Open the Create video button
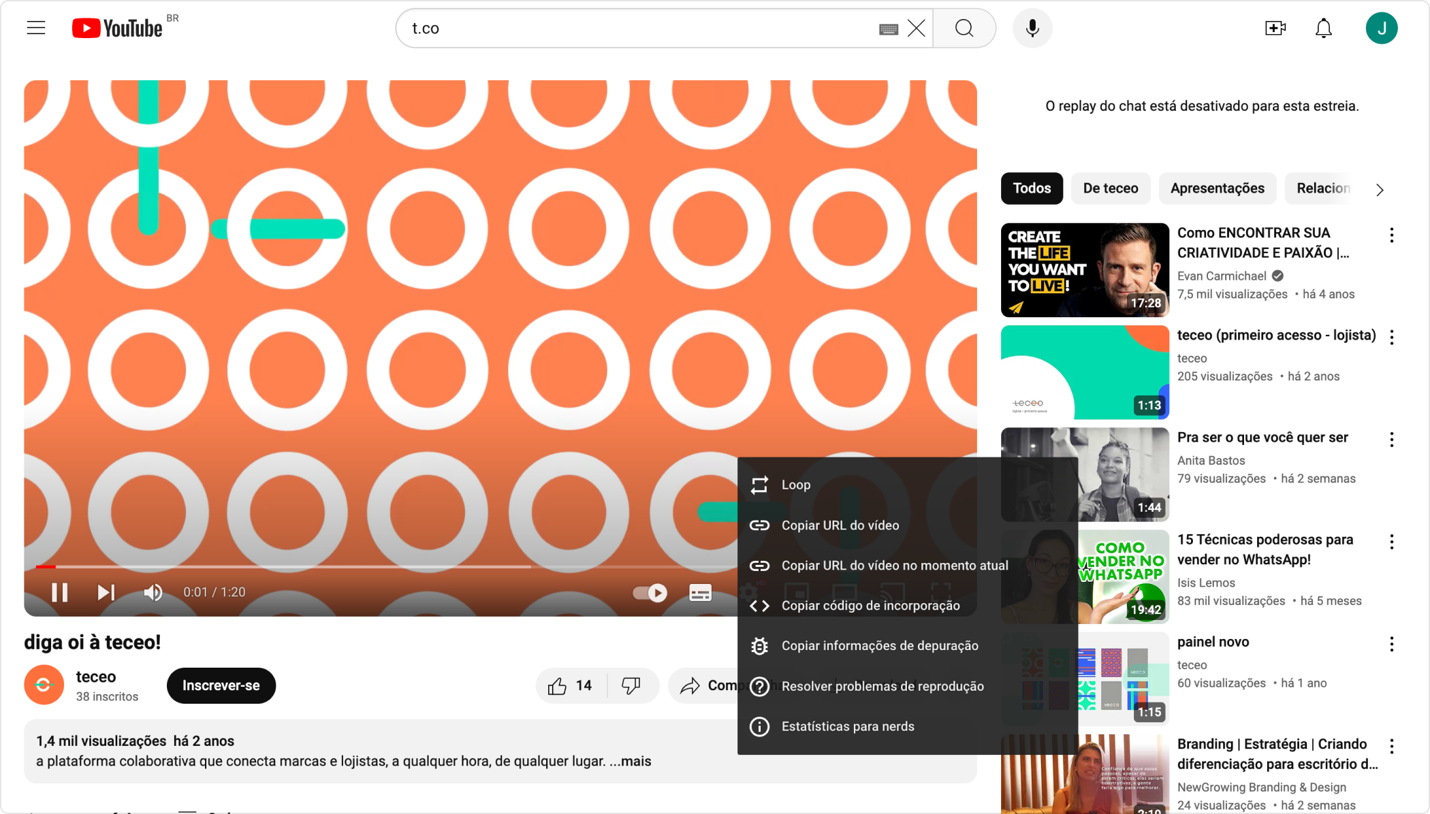1430x814 pixels. pyautogui.click(x=1275, y=28)
